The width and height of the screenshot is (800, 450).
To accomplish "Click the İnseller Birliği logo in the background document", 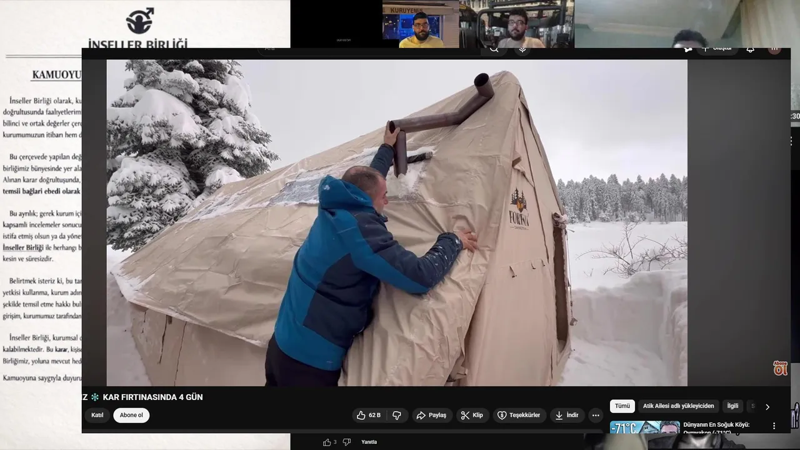I will coord(140,21).
